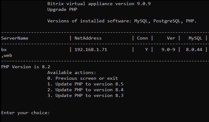Select Update PHP to version 8.5

click(x=85, y=84)
